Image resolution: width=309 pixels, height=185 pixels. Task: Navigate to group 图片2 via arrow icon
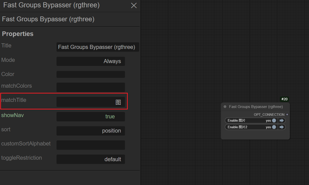[282, 127]
